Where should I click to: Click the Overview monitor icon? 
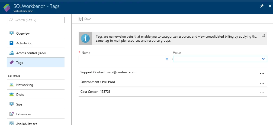pos(11,33)
